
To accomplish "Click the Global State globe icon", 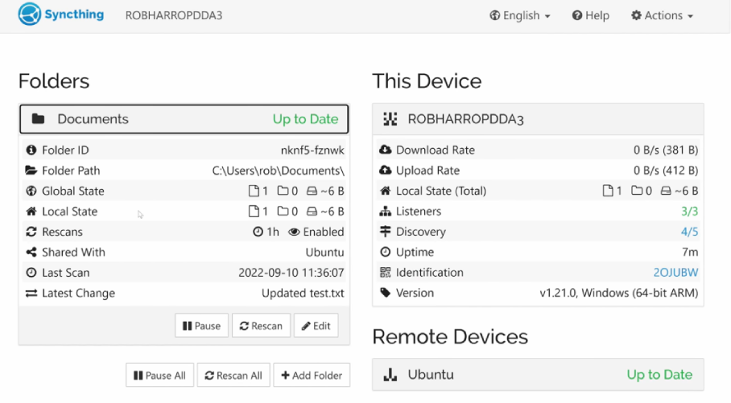I will click(x=31, y=191).
